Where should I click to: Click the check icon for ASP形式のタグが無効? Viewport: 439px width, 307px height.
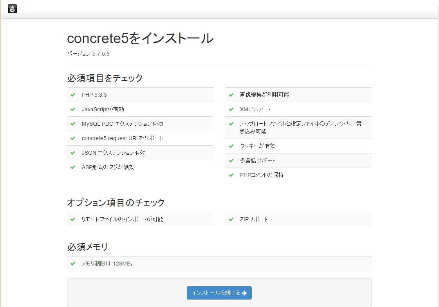tap(73, 167)
